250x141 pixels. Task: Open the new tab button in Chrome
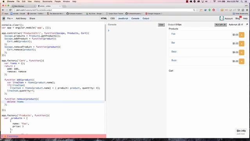click(64, 6)
